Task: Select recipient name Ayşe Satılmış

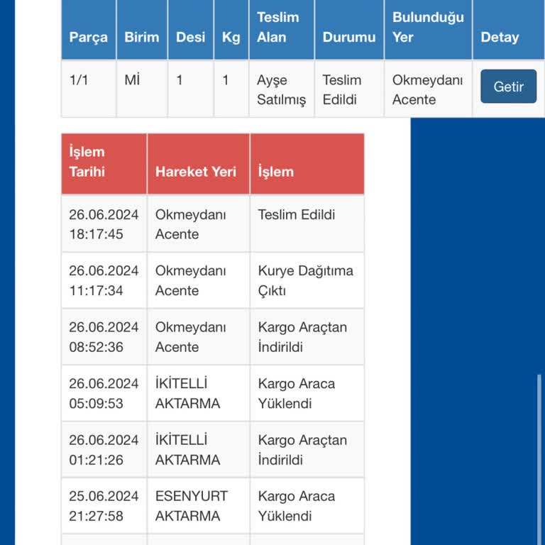Action: (x=281, y=89)
